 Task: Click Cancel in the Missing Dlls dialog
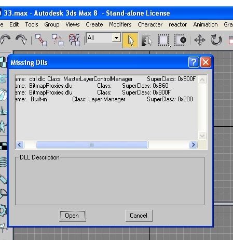[139, 216]
